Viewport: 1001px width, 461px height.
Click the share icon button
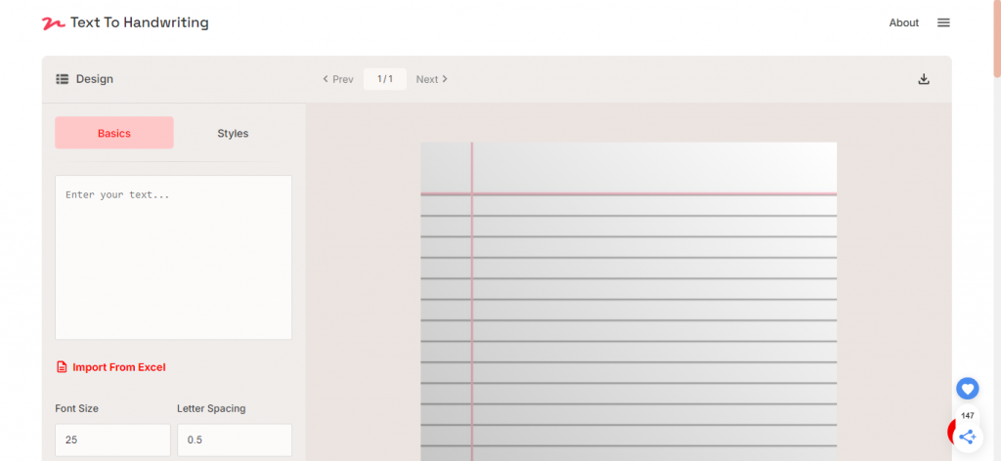[967, 437]
